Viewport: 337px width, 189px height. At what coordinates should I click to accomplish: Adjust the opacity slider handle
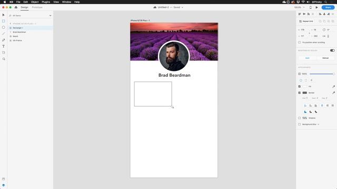click(x=333, y=74)
